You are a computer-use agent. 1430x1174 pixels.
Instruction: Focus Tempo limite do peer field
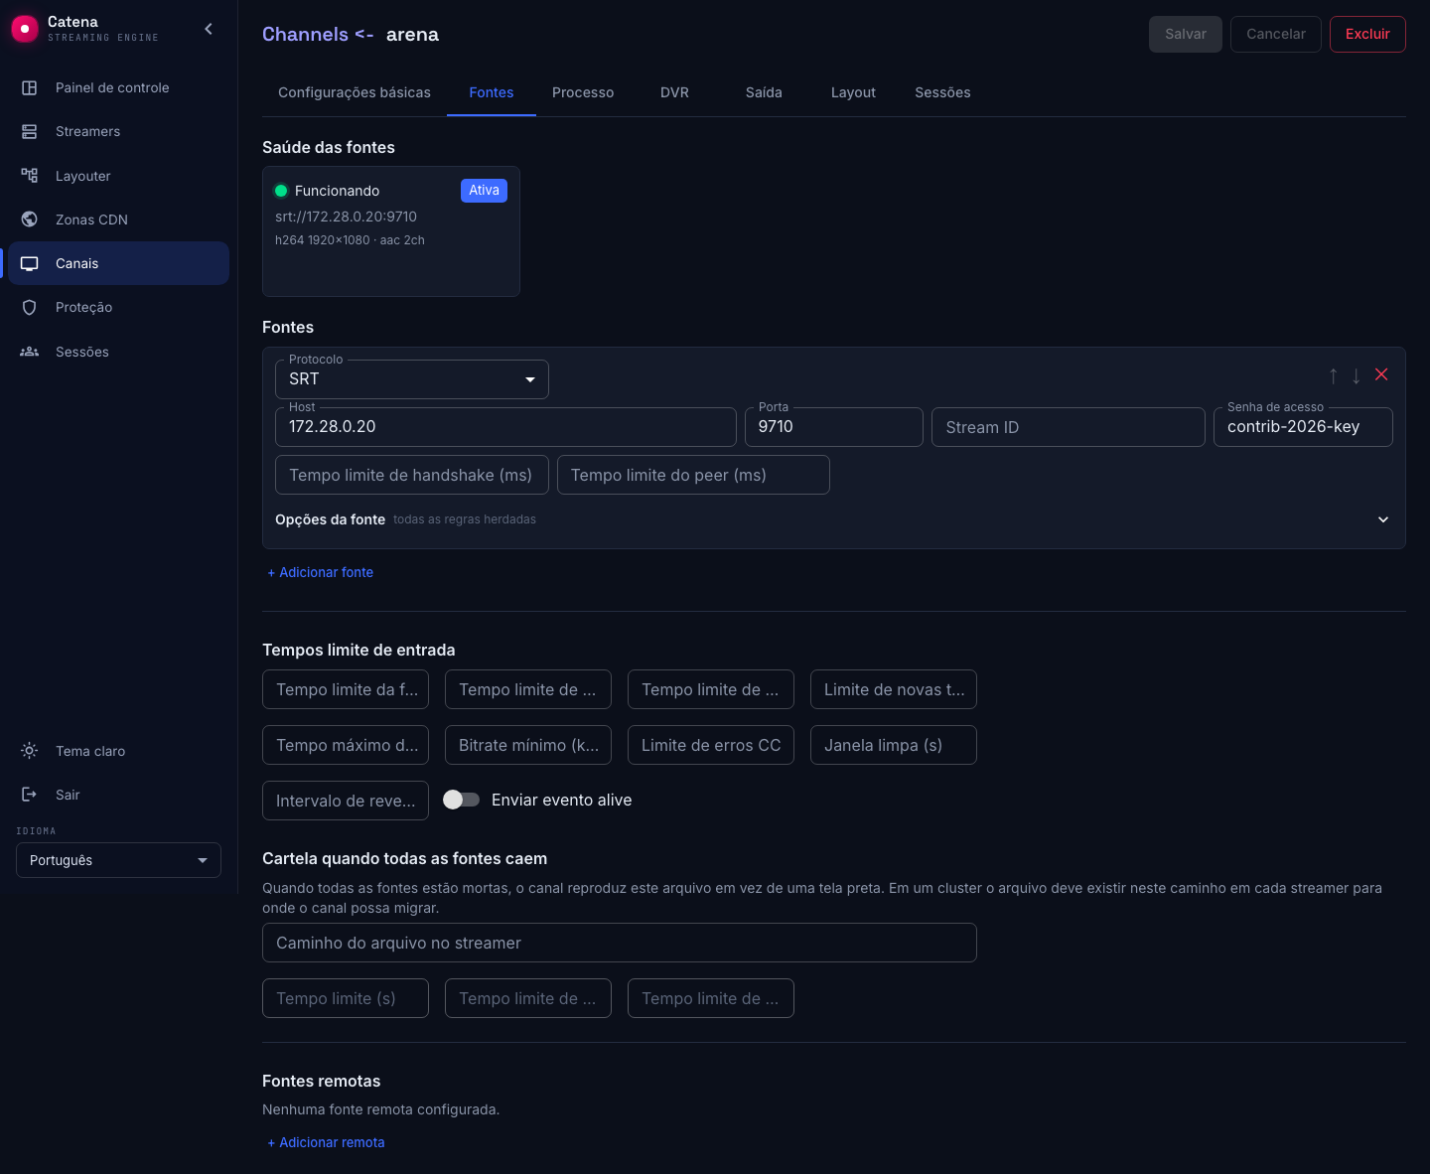[693, 475]
